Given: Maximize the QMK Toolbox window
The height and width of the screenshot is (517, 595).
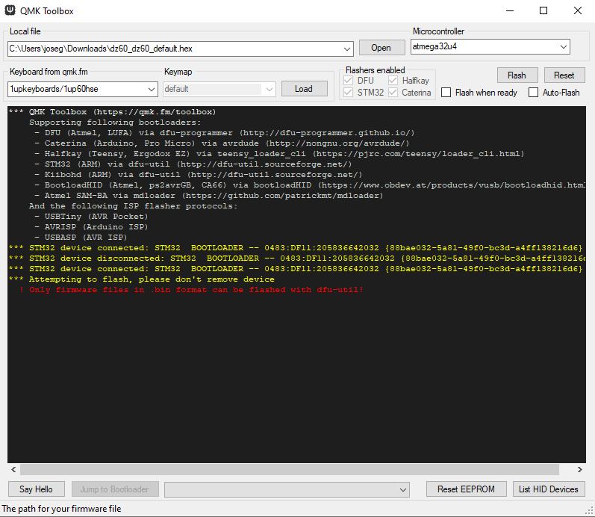Looking at the screenshot, I should tap(543, 10).
